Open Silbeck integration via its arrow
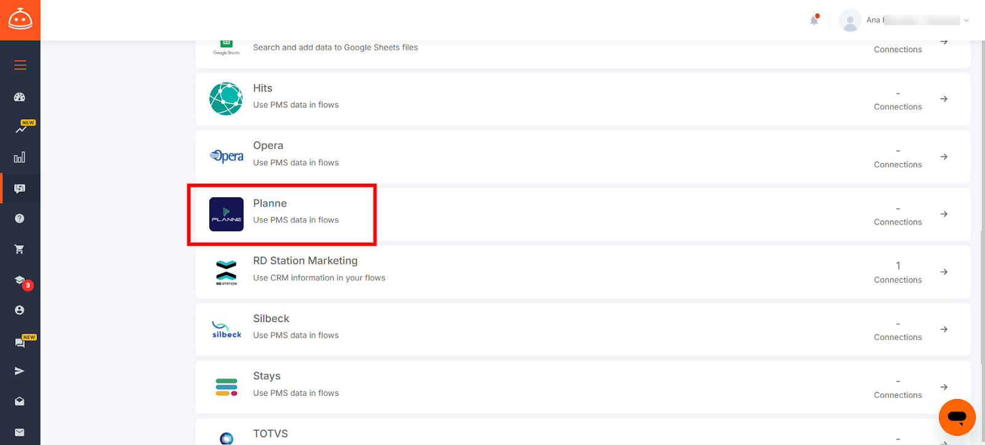 click(944, 329)
